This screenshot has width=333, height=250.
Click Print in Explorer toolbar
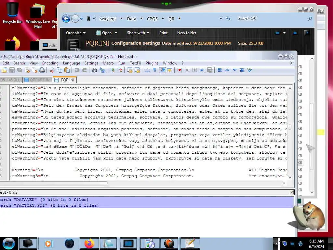[x=163, y=33]
